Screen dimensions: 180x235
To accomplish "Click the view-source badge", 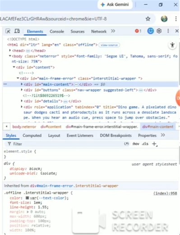I will [109, 45].
